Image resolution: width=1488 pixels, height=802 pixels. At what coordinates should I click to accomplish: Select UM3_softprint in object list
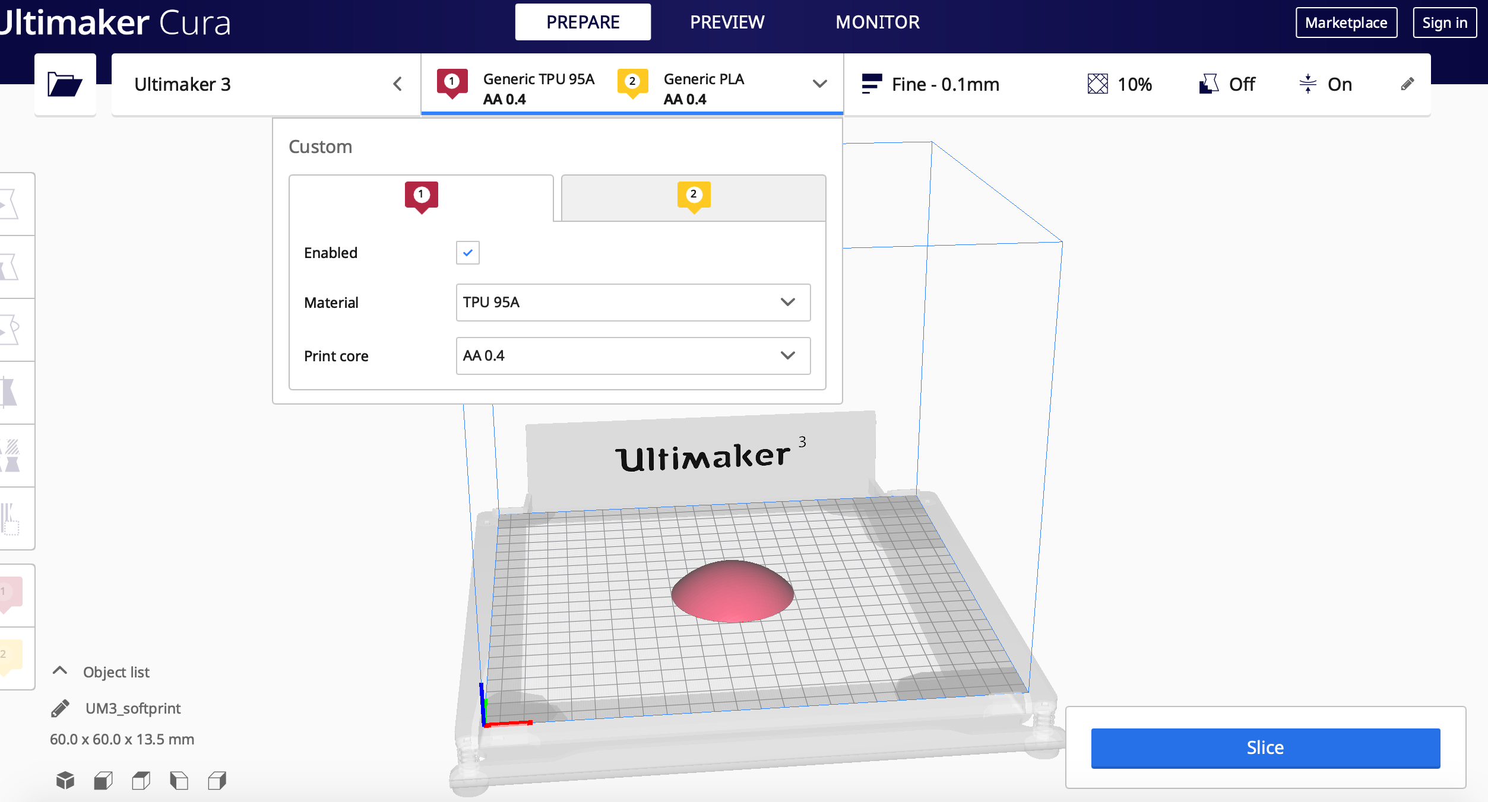(x=133, y=708)
